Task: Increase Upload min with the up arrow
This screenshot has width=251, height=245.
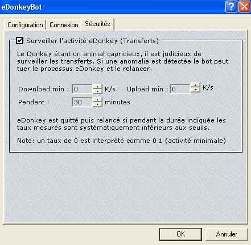Action: (x=195, y=85)
